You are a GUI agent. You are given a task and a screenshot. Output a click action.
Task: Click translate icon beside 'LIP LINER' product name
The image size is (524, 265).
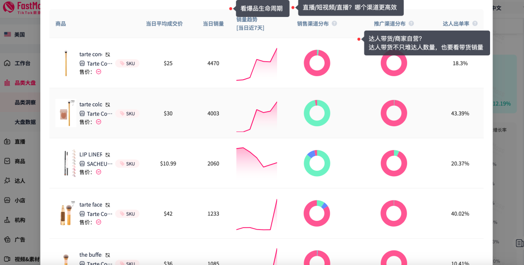pyautogui.click(x=108, y=155)
